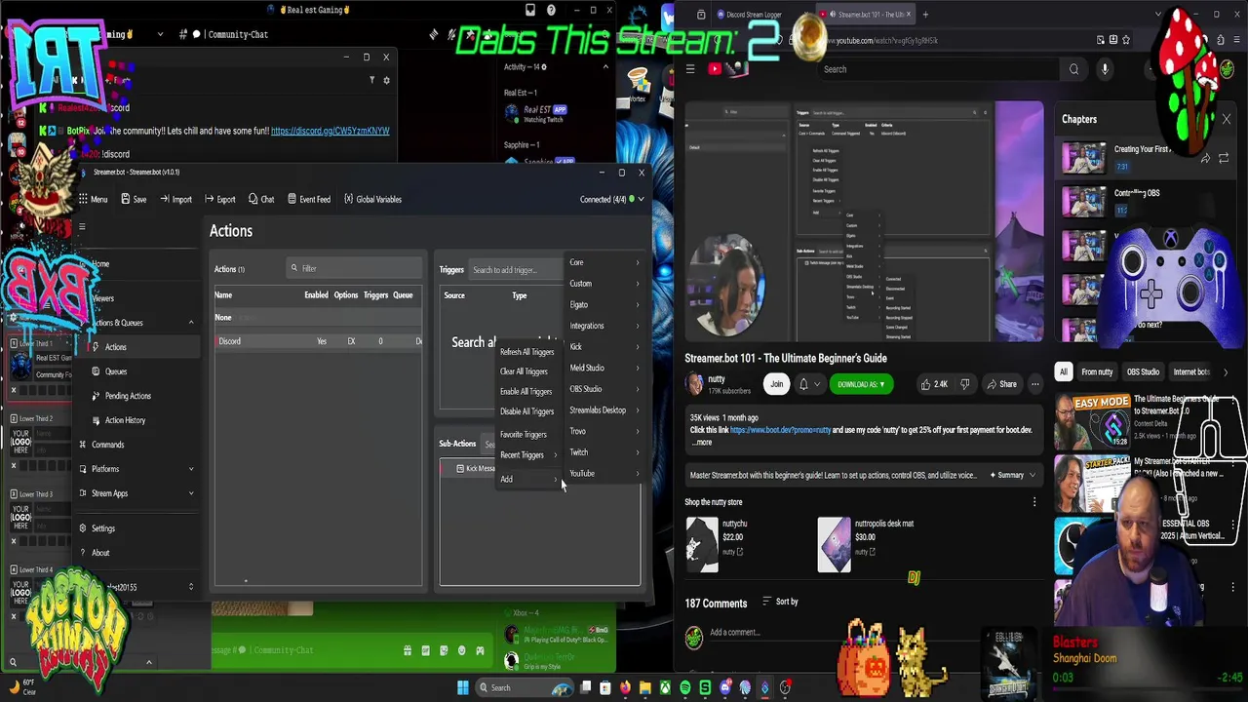Open Import in Streamer.bot toolbar
Screen dimensions: 1248x702
click(x=175, y=199)
